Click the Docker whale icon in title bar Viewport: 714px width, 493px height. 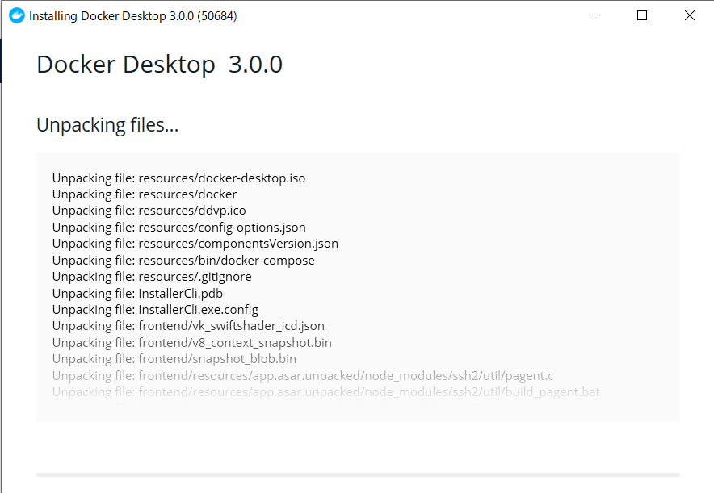[x=17, y=15]
